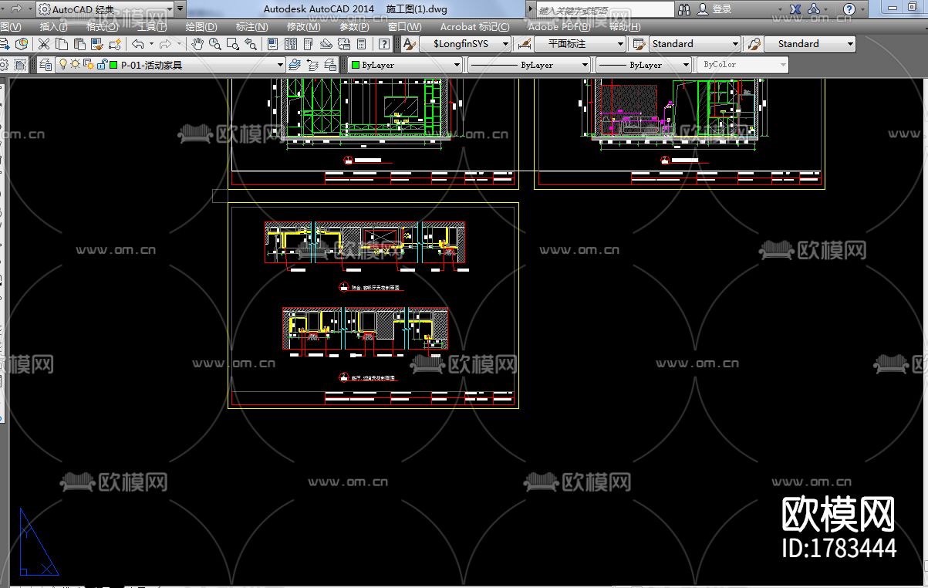Open the green ByLayer color control

click(x=405, y=65)
